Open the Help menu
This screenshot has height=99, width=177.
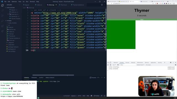38,2
